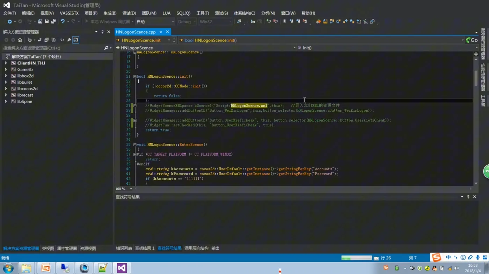
Task: Open the 生成(B) menu
Action: pyautogui.click(x=110, y=13)
